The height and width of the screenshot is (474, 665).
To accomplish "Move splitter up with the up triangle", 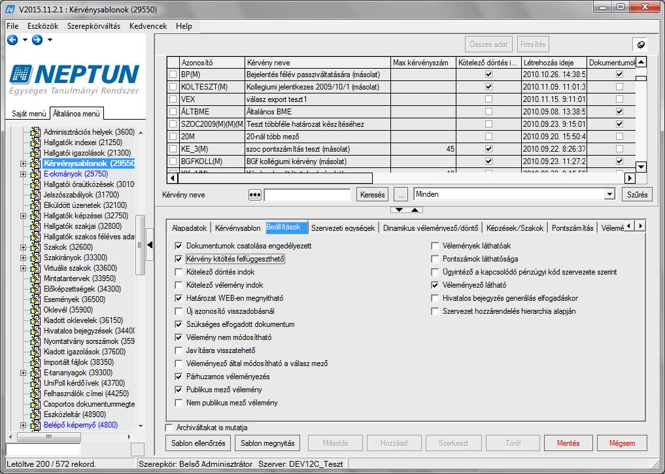I will click(x=415, y=210).
